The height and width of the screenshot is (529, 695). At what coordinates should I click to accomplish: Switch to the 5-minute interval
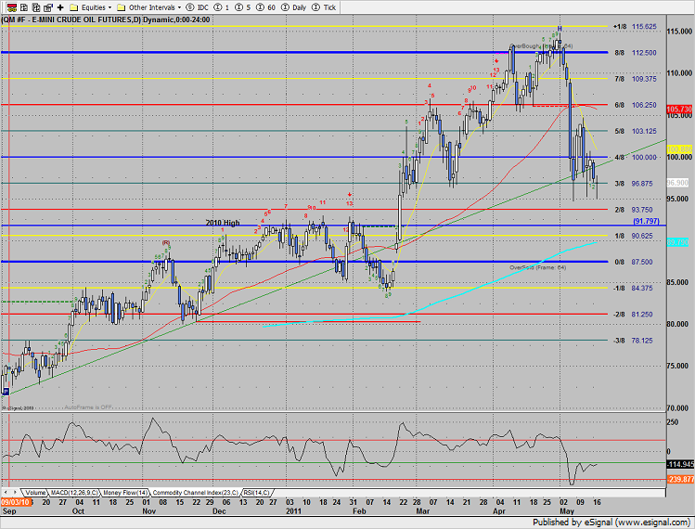click(x=242, y=7)
